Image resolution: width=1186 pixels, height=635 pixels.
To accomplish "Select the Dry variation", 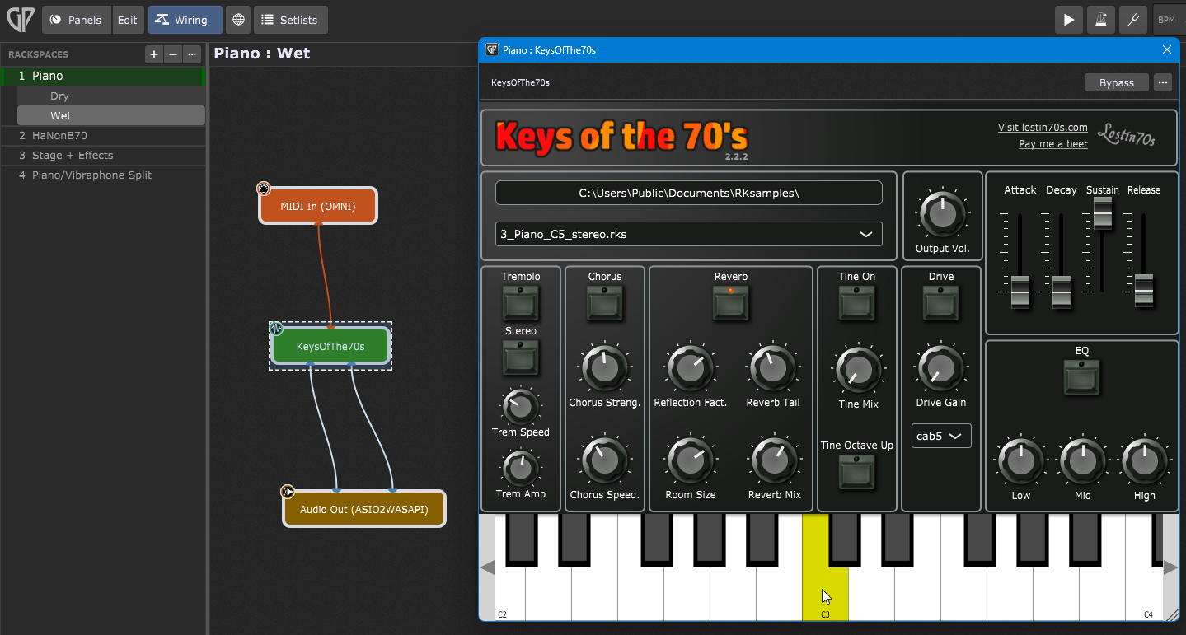I will pyautogui.click(x=111, y=96).
